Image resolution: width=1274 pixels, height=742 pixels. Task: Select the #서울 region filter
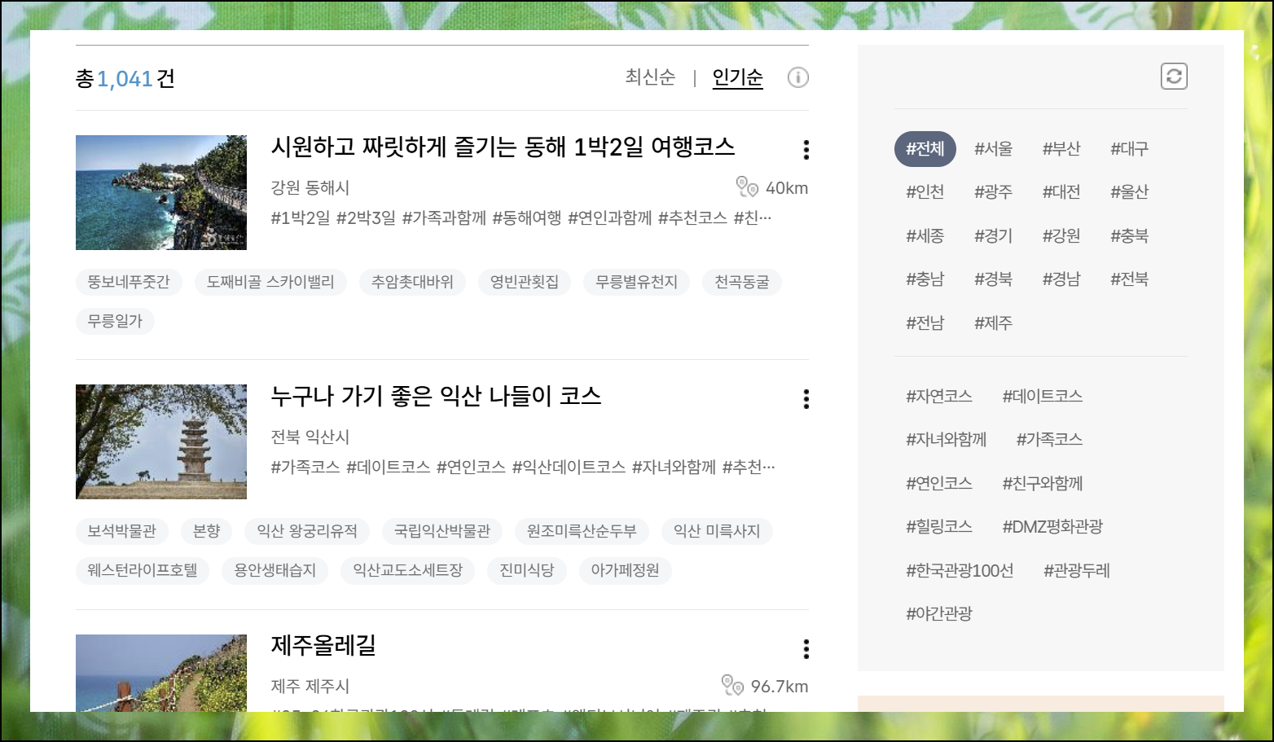993,149
